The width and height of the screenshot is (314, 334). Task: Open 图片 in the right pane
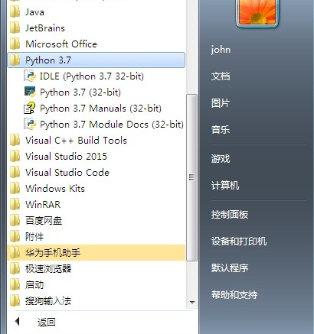221,103
